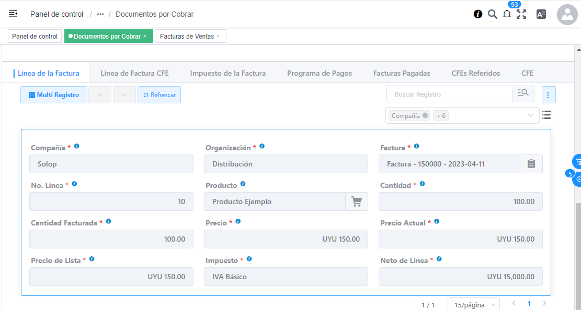
Task: Click the language translation icon
Action: pos(541,15)
